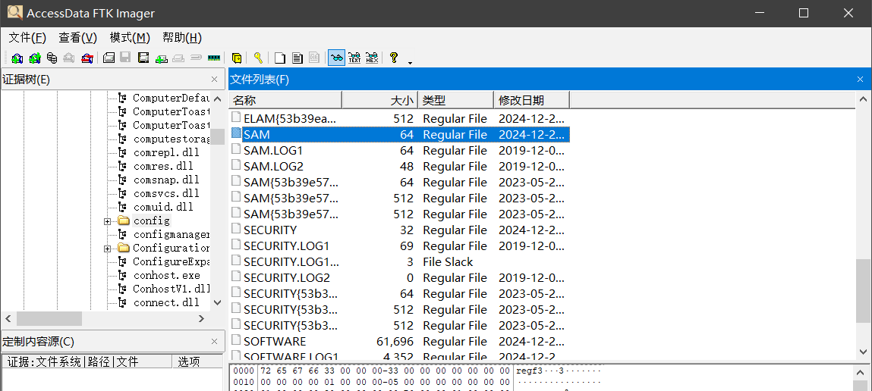The width and height of the screenshot is (872, 391).
Task: Open the 文件(F) menu
Action: (x=27, y=38)
